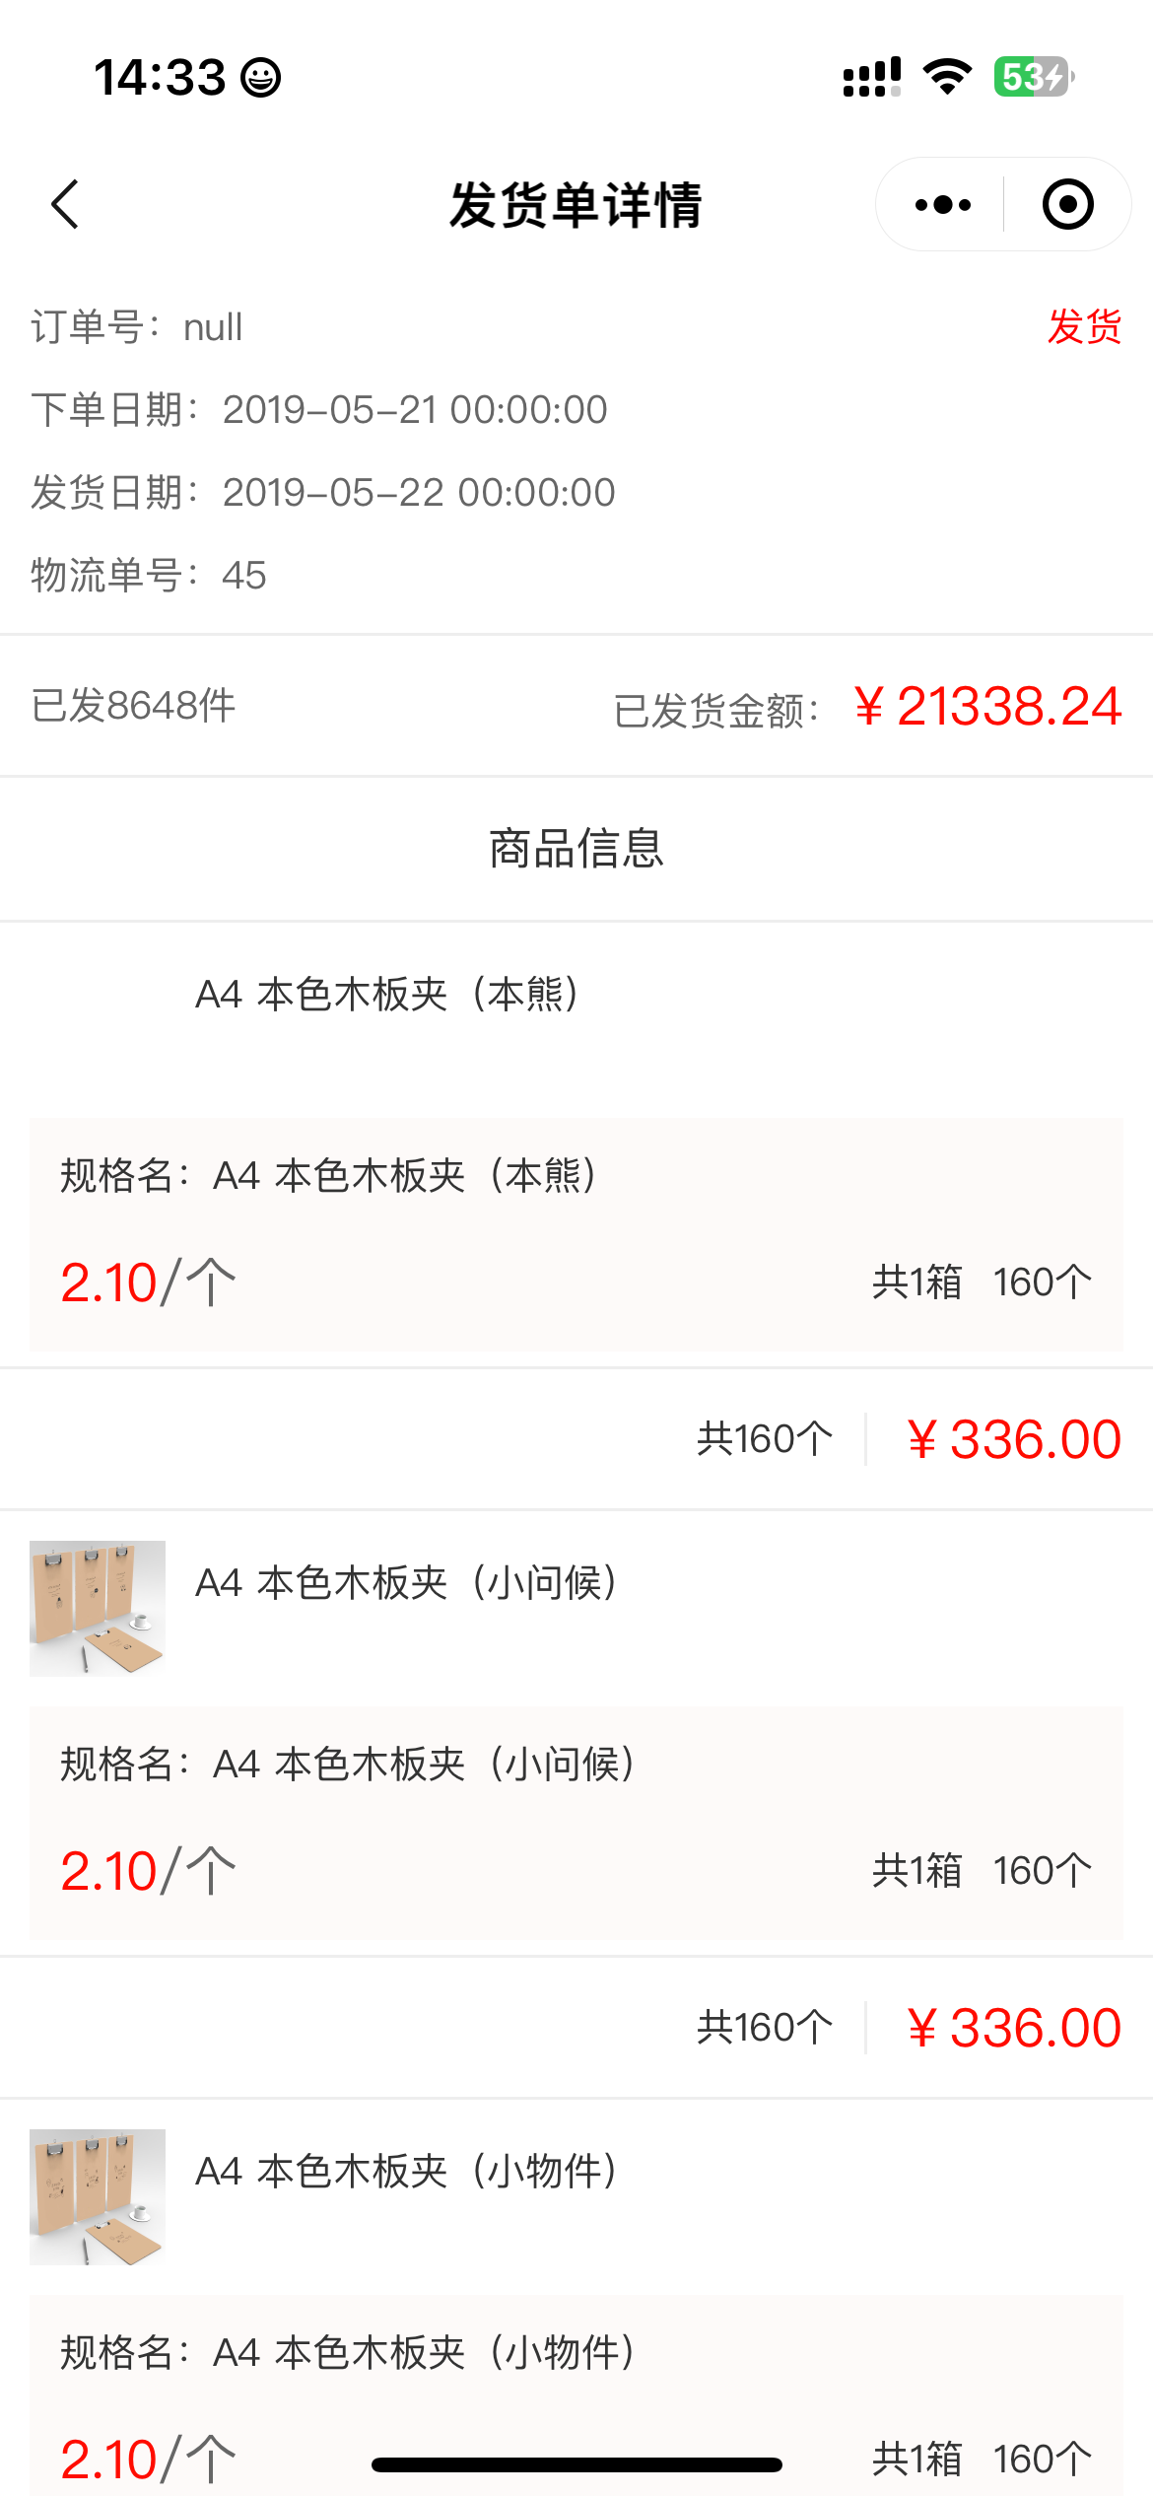
Task: Tap the clock showing 14:33
Action: (160, 78)
